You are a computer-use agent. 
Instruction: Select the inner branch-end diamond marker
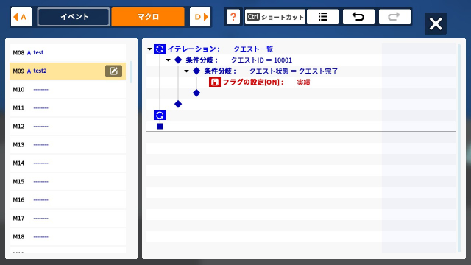click(196, 93)
